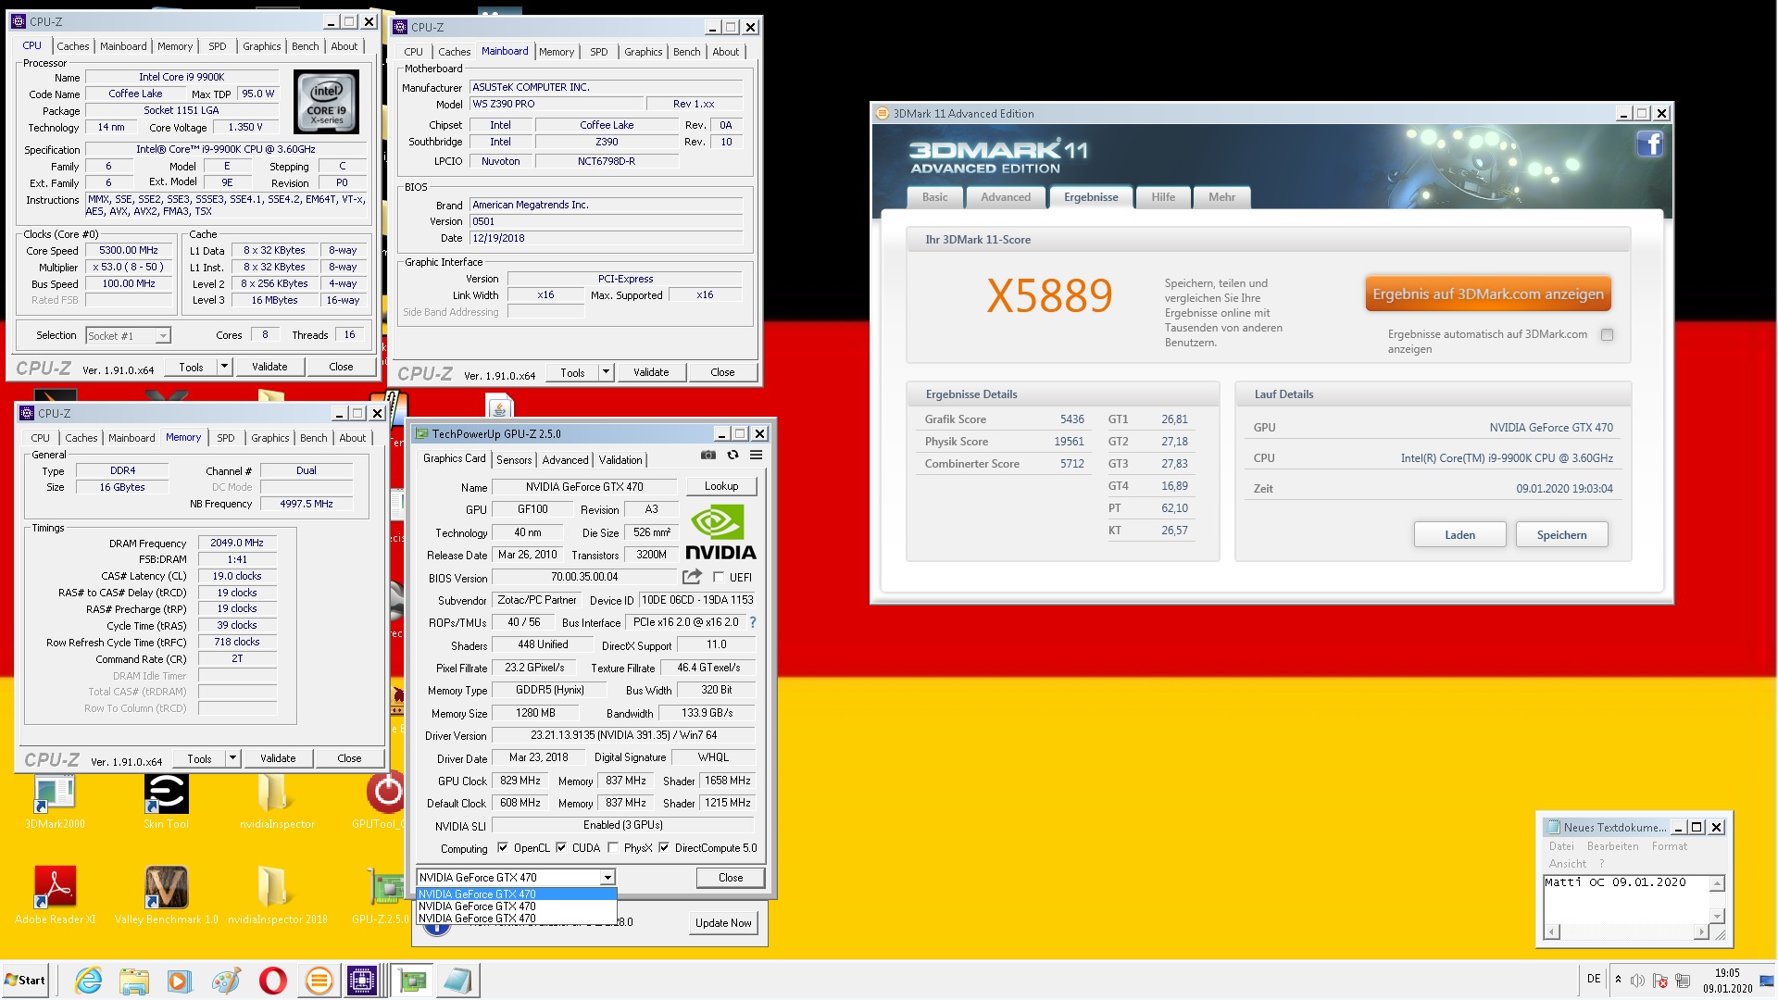Enable automatic results display on 3DMark.com checkbox

1608,335
